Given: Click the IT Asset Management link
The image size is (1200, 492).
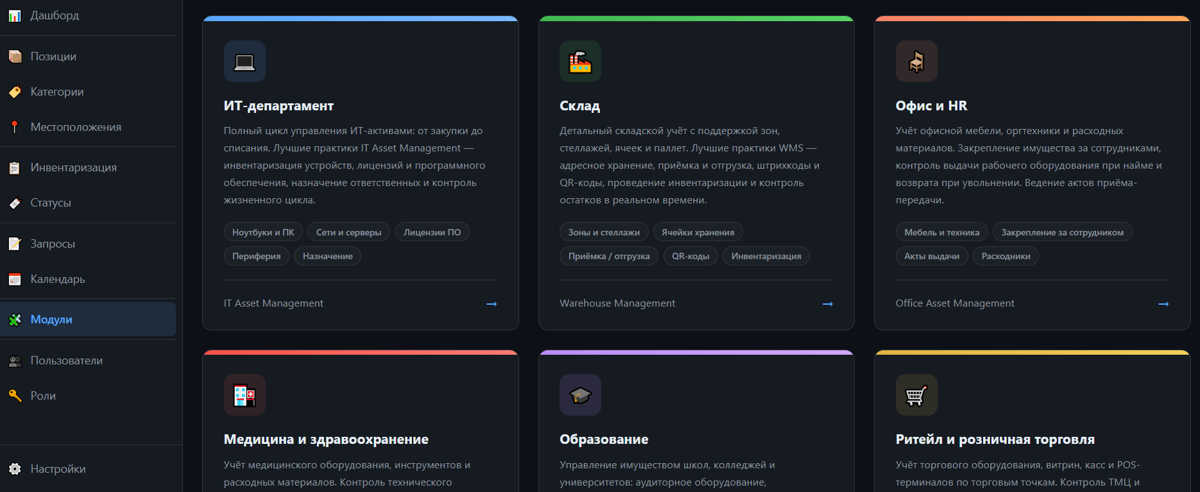Looking at the screenshot, I should [x=273, y=303].
